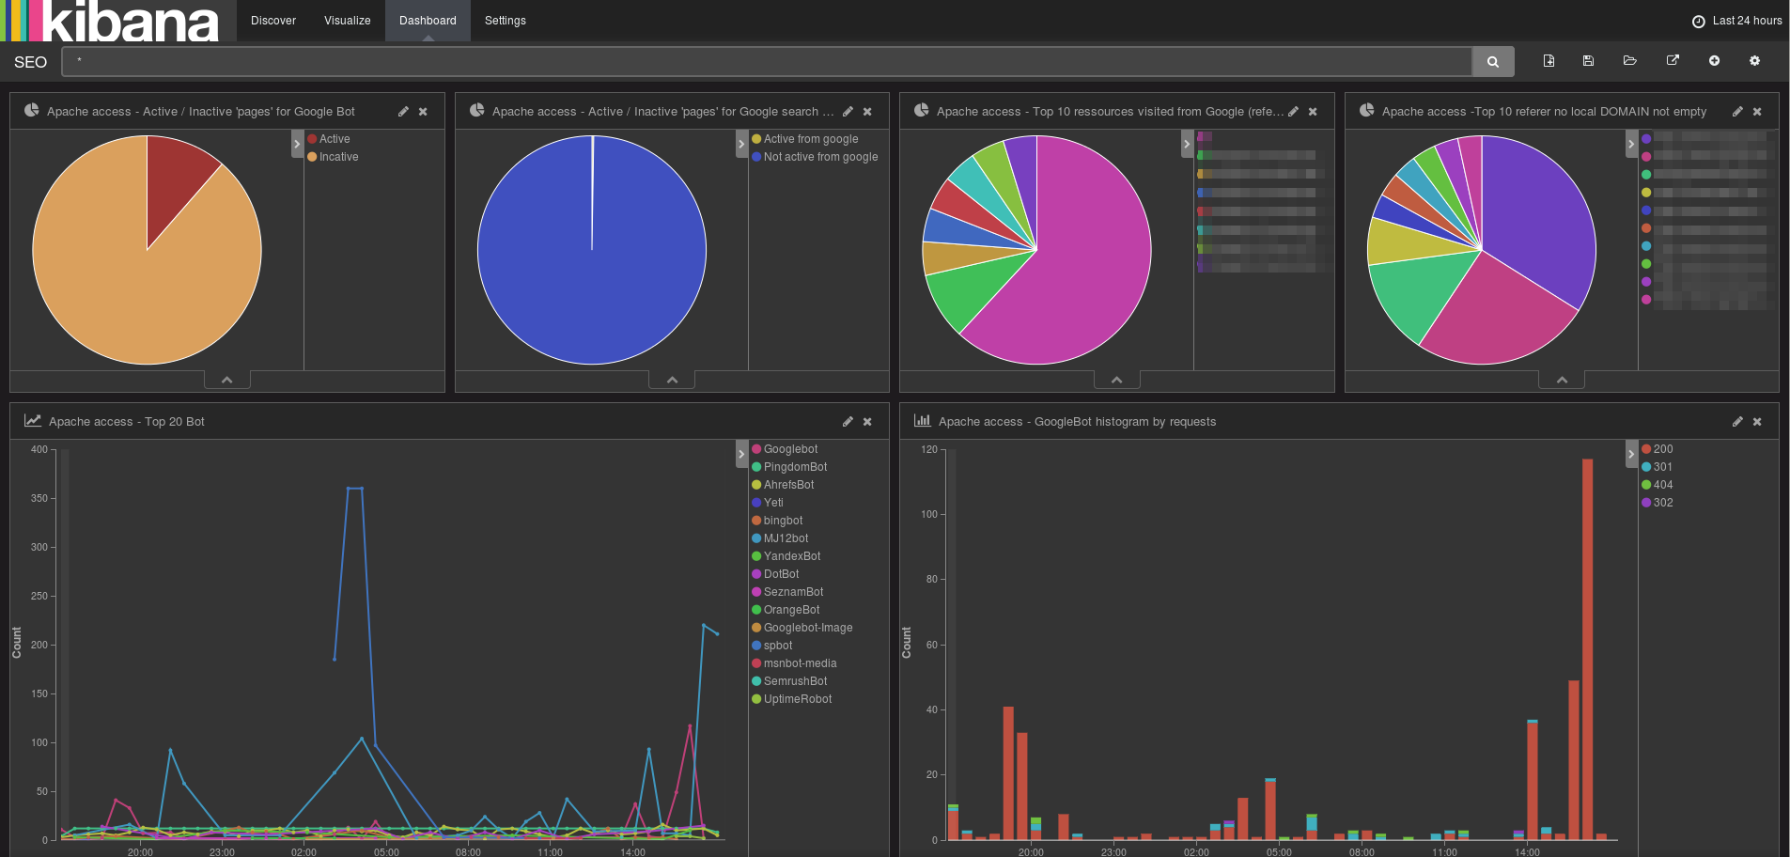Viewport: 1790px width, 857px height.
Task: Share the dashboard with external link icon
Action: pyautogui.click(x=1673, y=61)
